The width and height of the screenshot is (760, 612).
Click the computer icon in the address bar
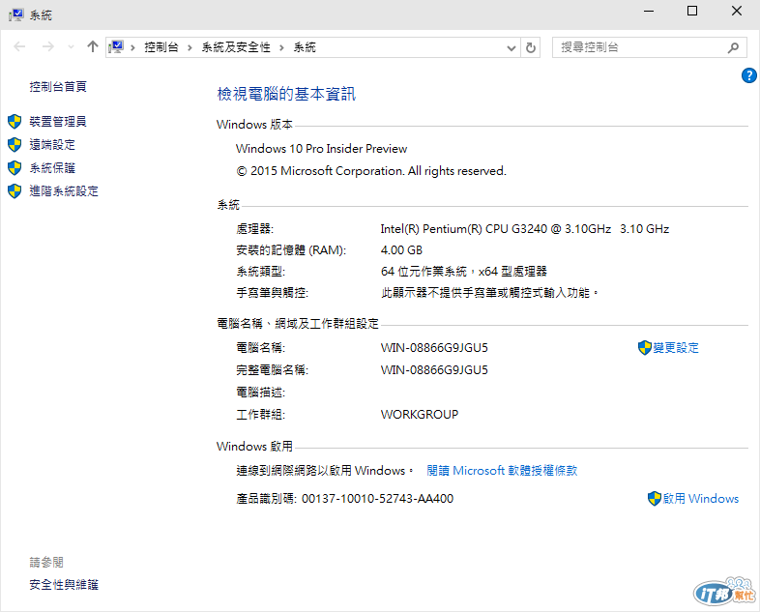[116, 47]
